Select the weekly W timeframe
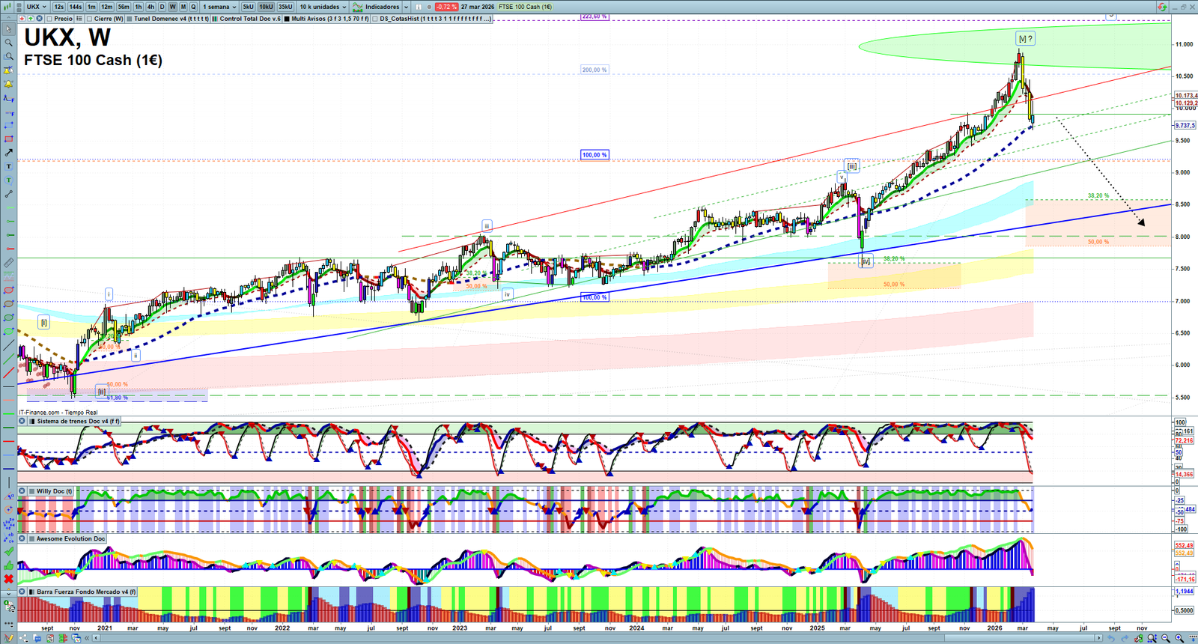This screenshot has width=1198, height=644. coord(172,7)
